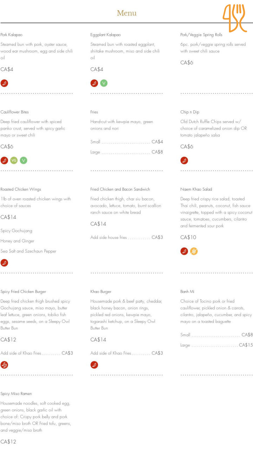The width and height of the screenshot is (253, 451).
Task: Choose the Spicy Gochujang sauce option
Action: point(16,231)
